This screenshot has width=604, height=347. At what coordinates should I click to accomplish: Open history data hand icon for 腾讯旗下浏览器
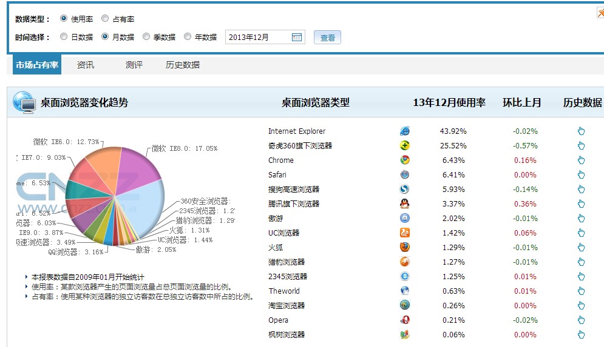[x=581, y=203]
